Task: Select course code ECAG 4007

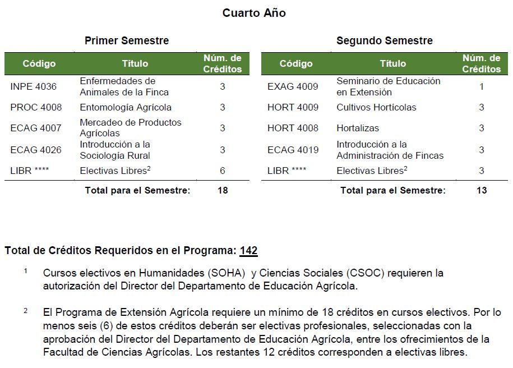Action: click(x=36, y=128)
